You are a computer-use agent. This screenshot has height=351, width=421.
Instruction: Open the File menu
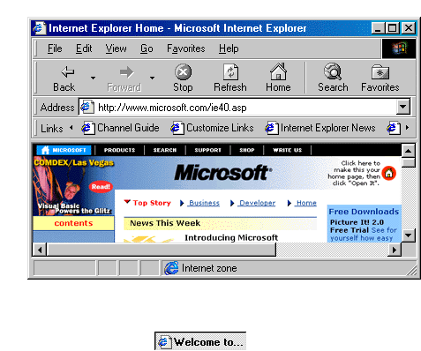point(55,49)
